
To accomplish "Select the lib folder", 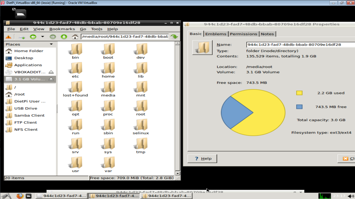I will coord(141,70).
